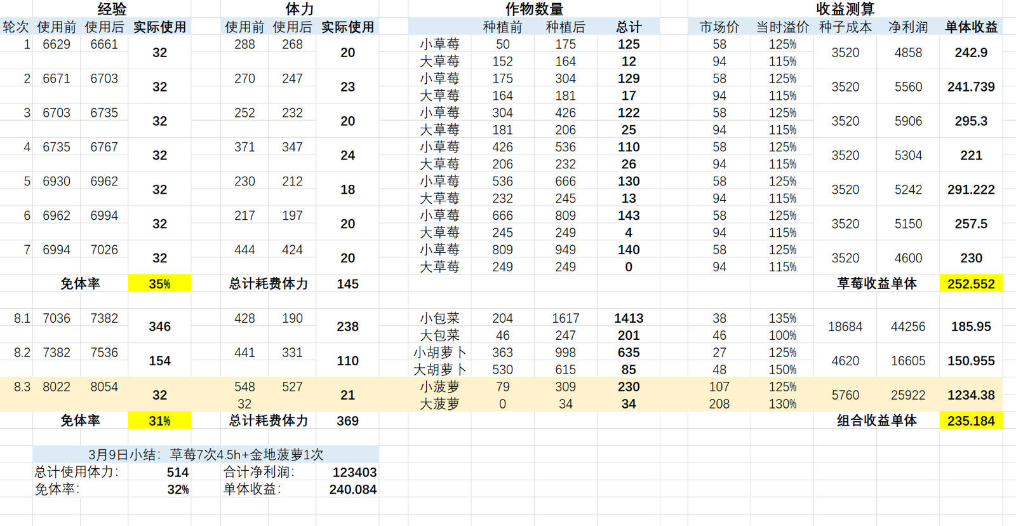This screenshot has height=526, width=1016.
Task: Select cell with value 6629
Action: [57, 44]
